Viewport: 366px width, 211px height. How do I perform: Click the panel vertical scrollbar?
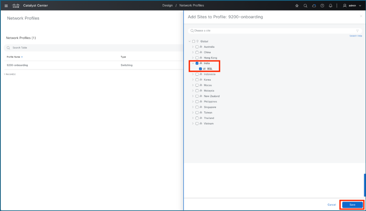click(365, 185)
